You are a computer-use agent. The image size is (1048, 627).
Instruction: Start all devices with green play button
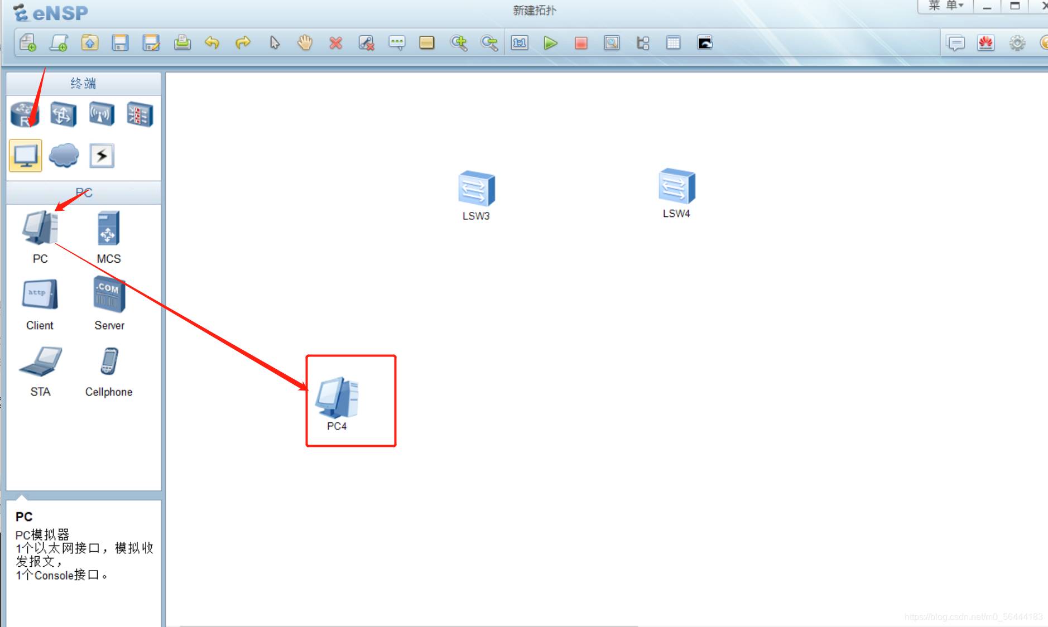(550, 43)
